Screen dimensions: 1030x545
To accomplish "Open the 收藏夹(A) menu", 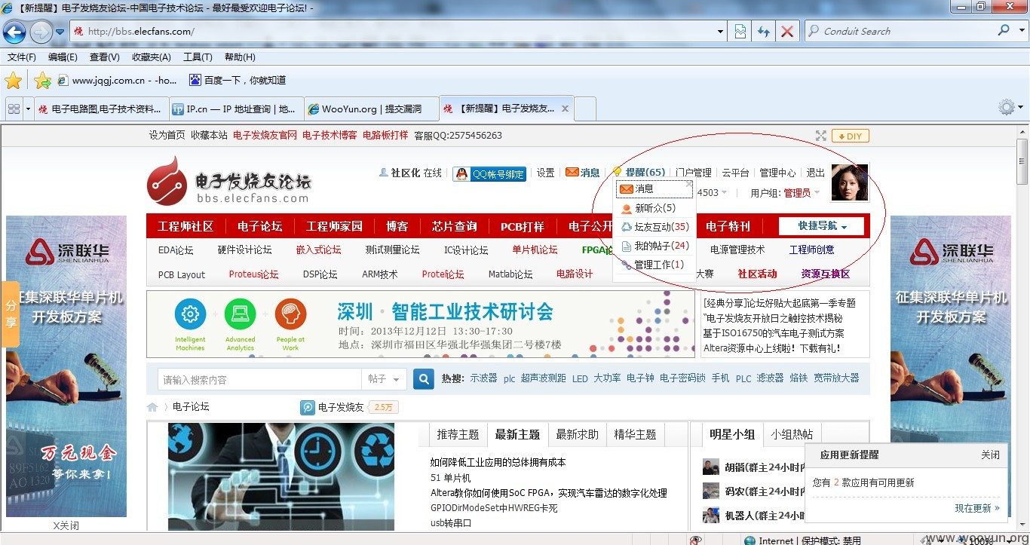I will (x=152, y=57).
